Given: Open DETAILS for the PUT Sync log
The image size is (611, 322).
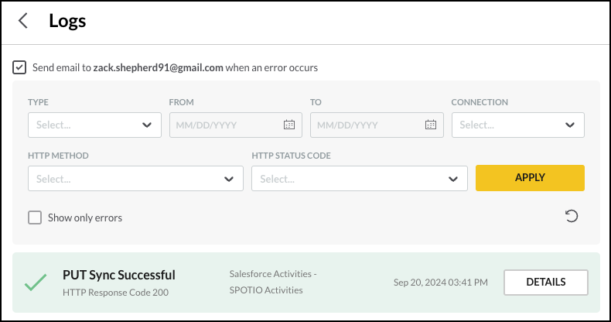Looking at the screenshot, I should pyautogui.click(x=545, y=283).
